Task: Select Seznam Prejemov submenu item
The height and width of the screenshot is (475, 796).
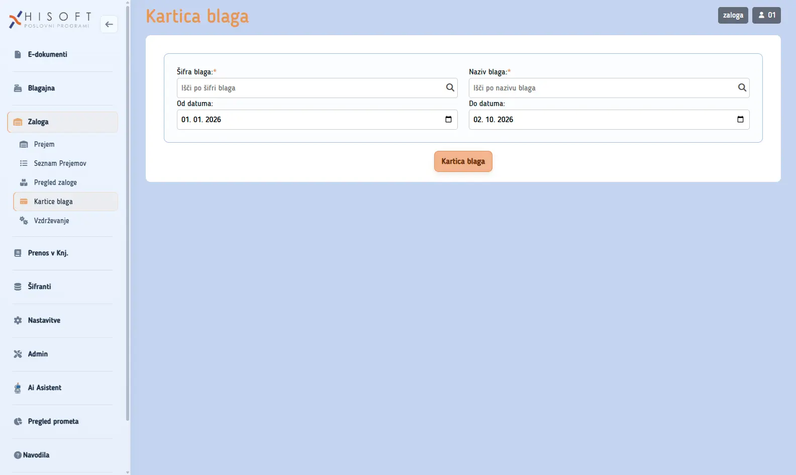Action: point(66,163)
